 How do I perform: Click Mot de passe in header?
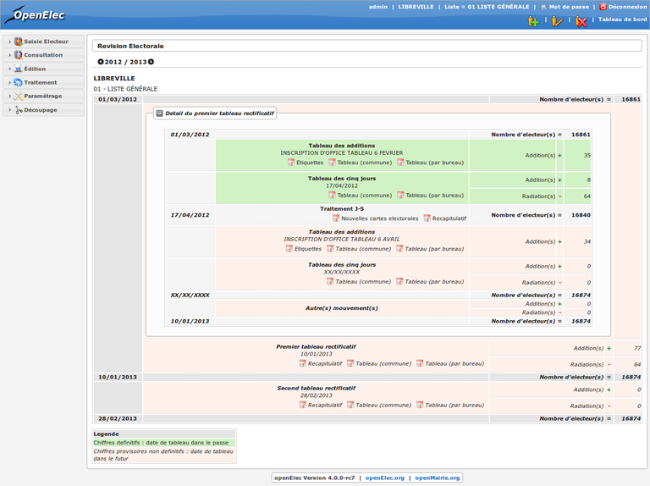click(x=568, y=7)
